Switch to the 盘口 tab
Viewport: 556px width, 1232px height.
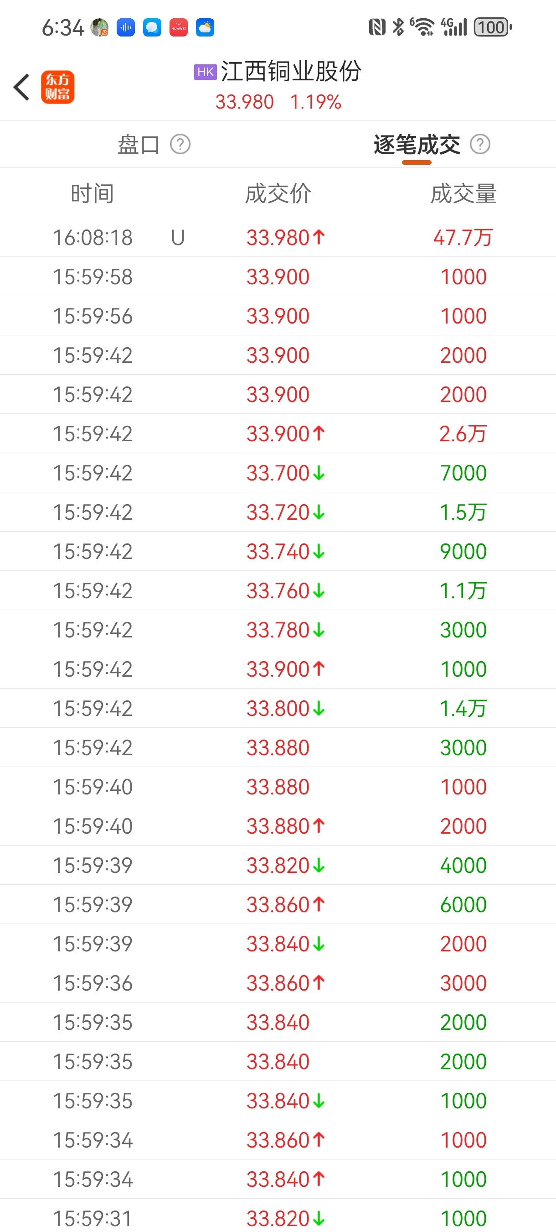[x=139, y=145]
